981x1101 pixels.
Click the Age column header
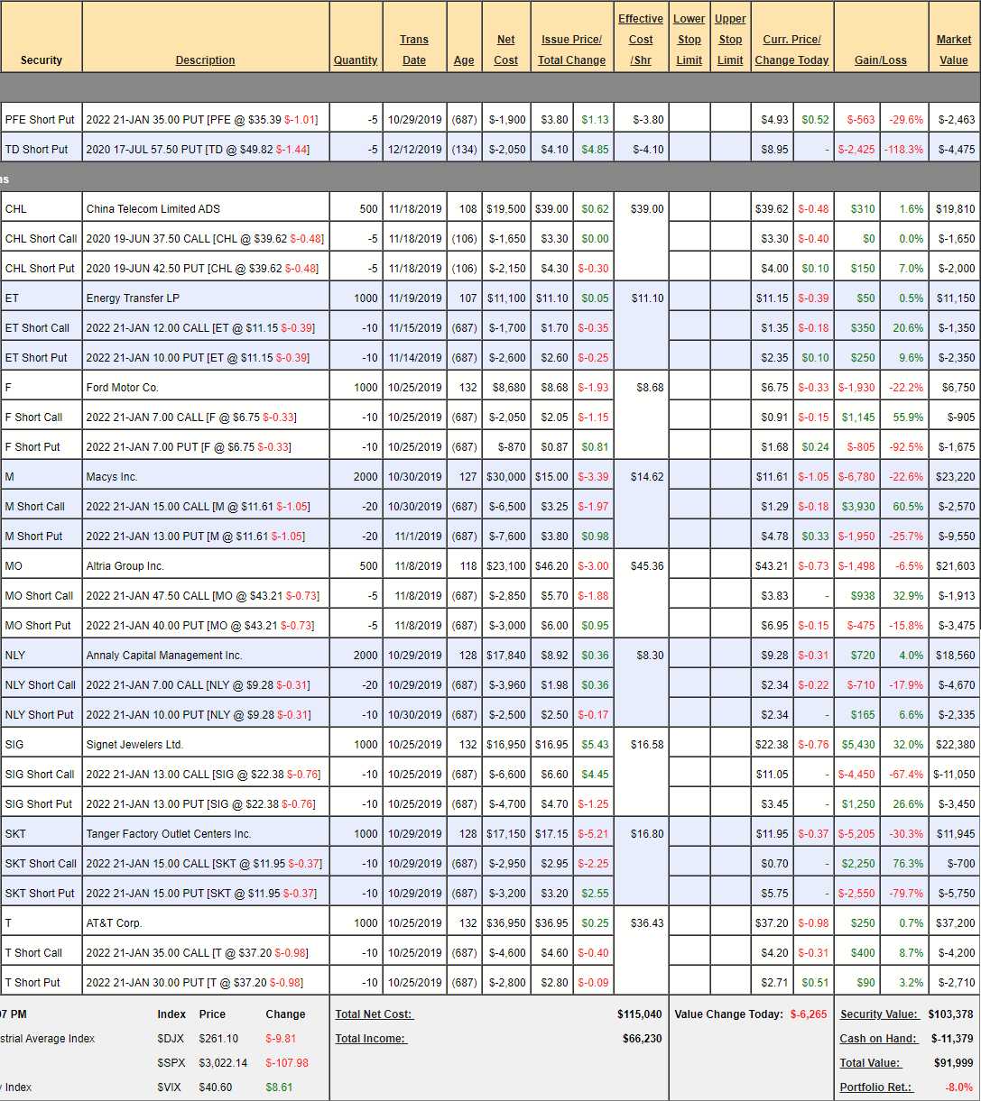click(464, 60)
